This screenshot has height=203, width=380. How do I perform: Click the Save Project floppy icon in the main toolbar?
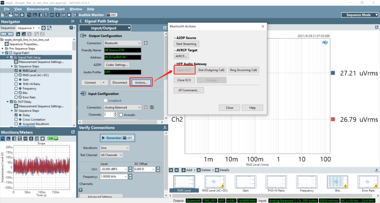click(16, 15)
